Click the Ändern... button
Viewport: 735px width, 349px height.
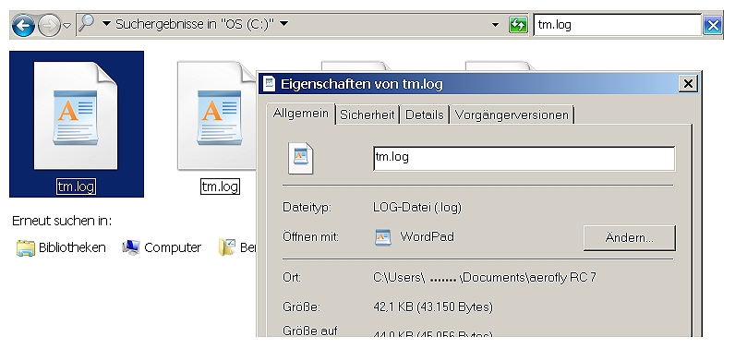(629, 238)
